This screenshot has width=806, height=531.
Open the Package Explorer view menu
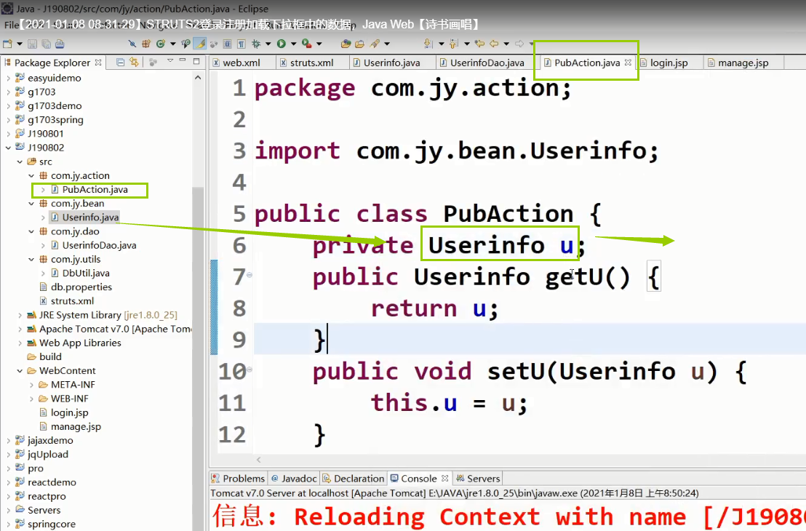(x=169, y=61)
